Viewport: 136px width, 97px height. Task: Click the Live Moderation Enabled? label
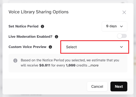(x=30, y=37)
